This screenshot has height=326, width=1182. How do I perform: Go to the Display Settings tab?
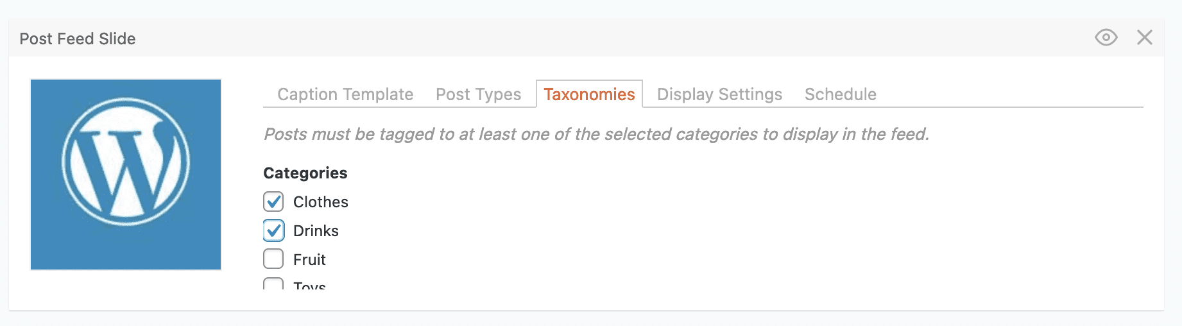pyautogui.click(x=719, y=94)
